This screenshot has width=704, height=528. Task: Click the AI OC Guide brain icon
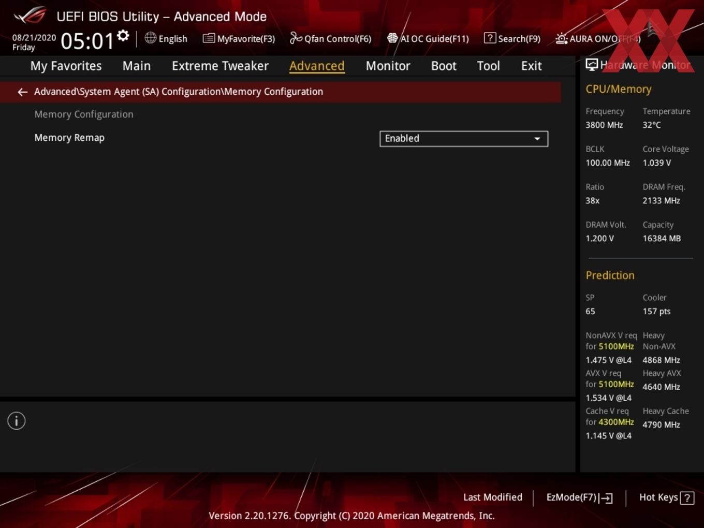(x=392, y=38)
